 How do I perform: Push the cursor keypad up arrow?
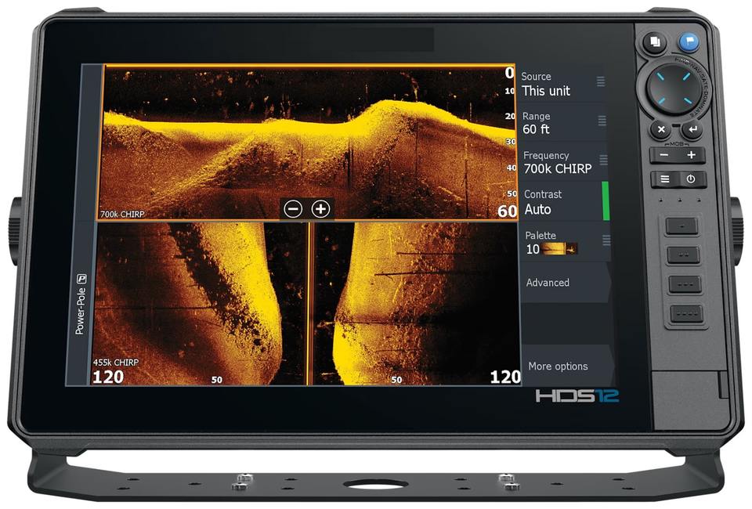[673, 73]
